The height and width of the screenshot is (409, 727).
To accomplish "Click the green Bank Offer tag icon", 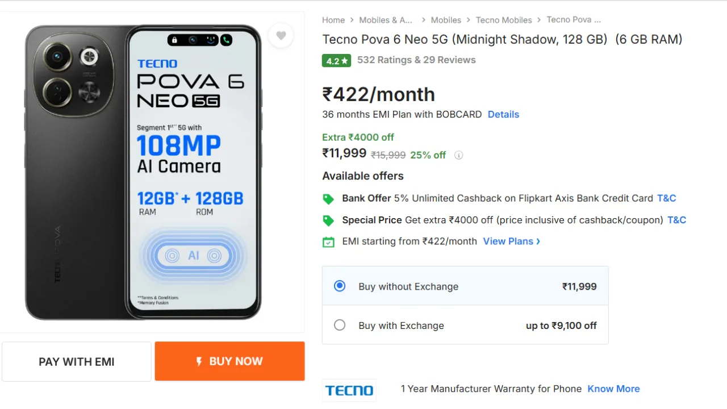I will pos(328,199).
